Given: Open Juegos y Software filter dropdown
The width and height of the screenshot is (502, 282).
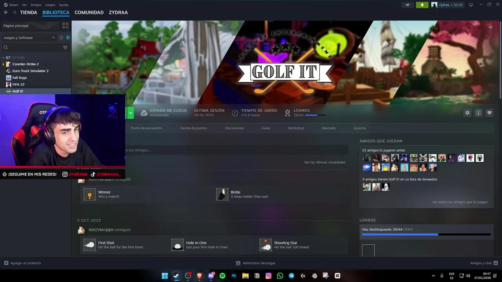Looking at the screenshot, I should coord(29,38).
